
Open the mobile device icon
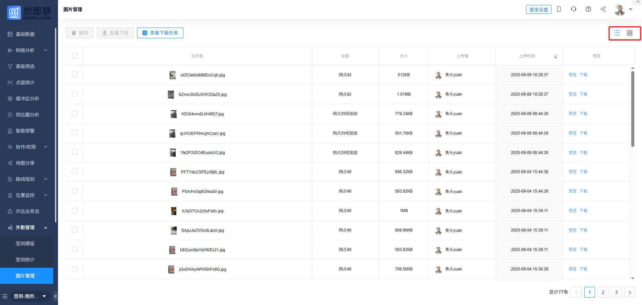click(x=559, y=9)
